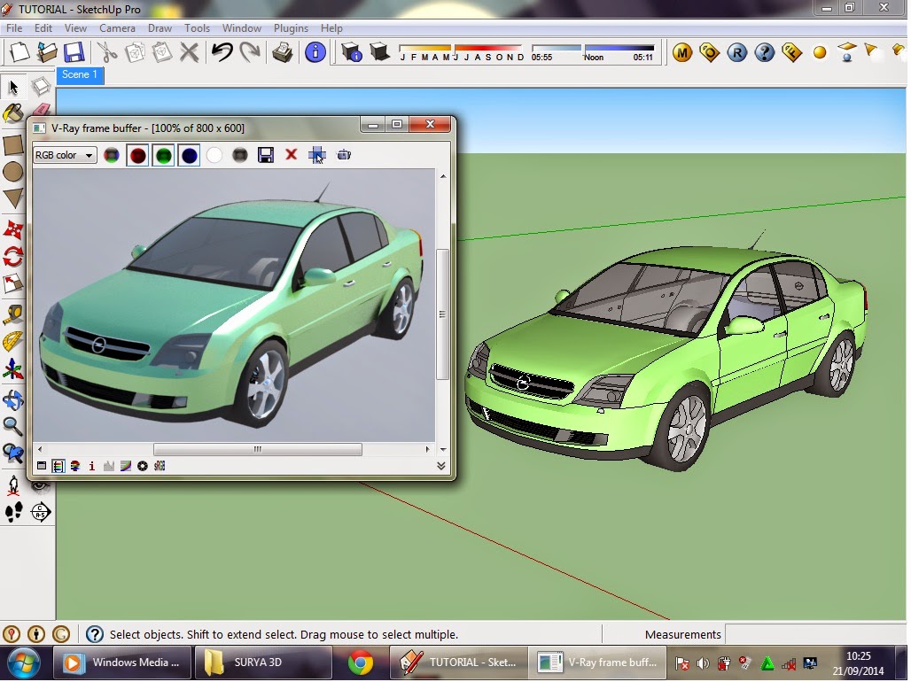Open the Plugins menu
Image resolution: width=911 pixels, height=682 pixels.
point(291,27)
